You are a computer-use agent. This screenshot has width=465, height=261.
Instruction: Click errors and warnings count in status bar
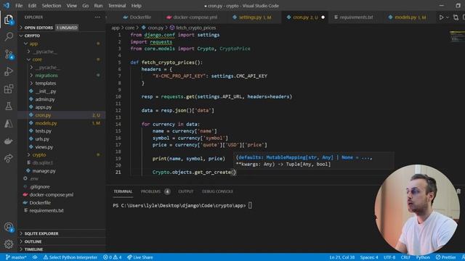tap(112, 257)
